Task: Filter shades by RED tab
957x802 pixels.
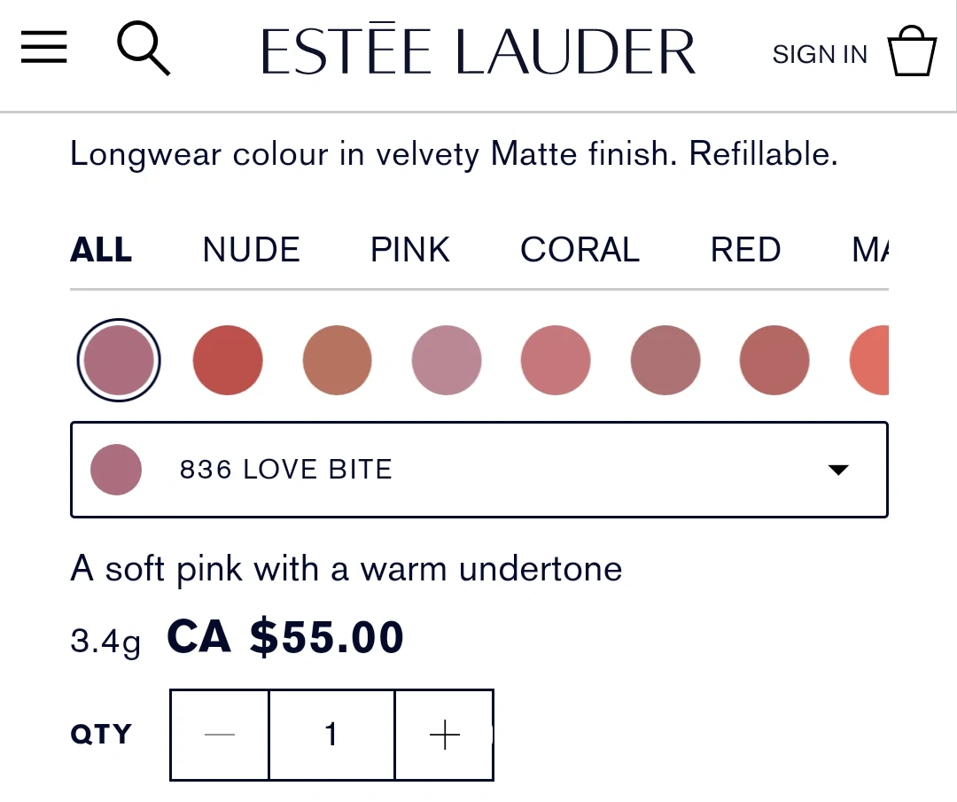Action: point(745,251)
